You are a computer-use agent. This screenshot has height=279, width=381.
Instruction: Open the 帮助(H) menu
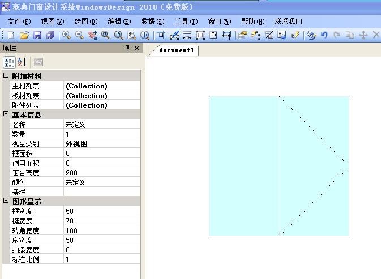click(x=252, y=22)
